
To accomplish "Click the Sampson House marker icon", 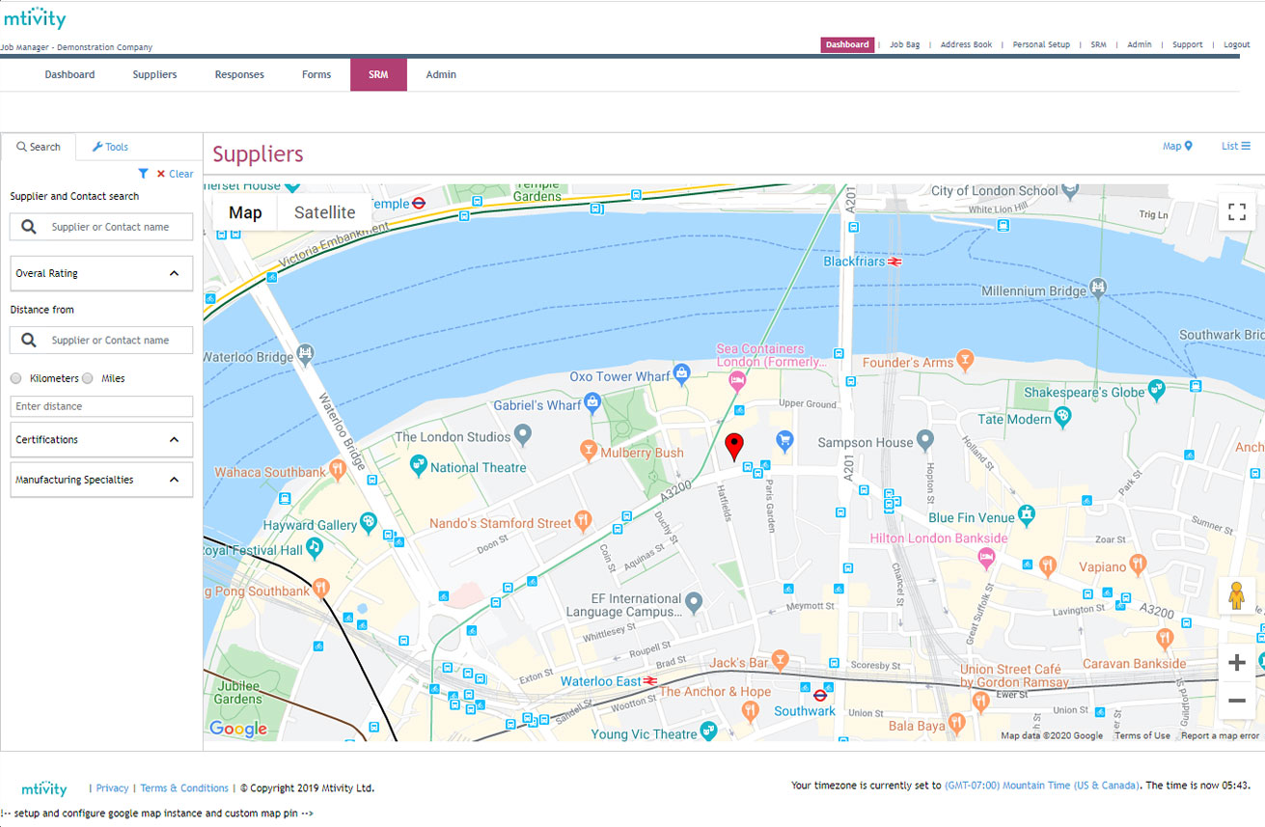I will point(925,440).
